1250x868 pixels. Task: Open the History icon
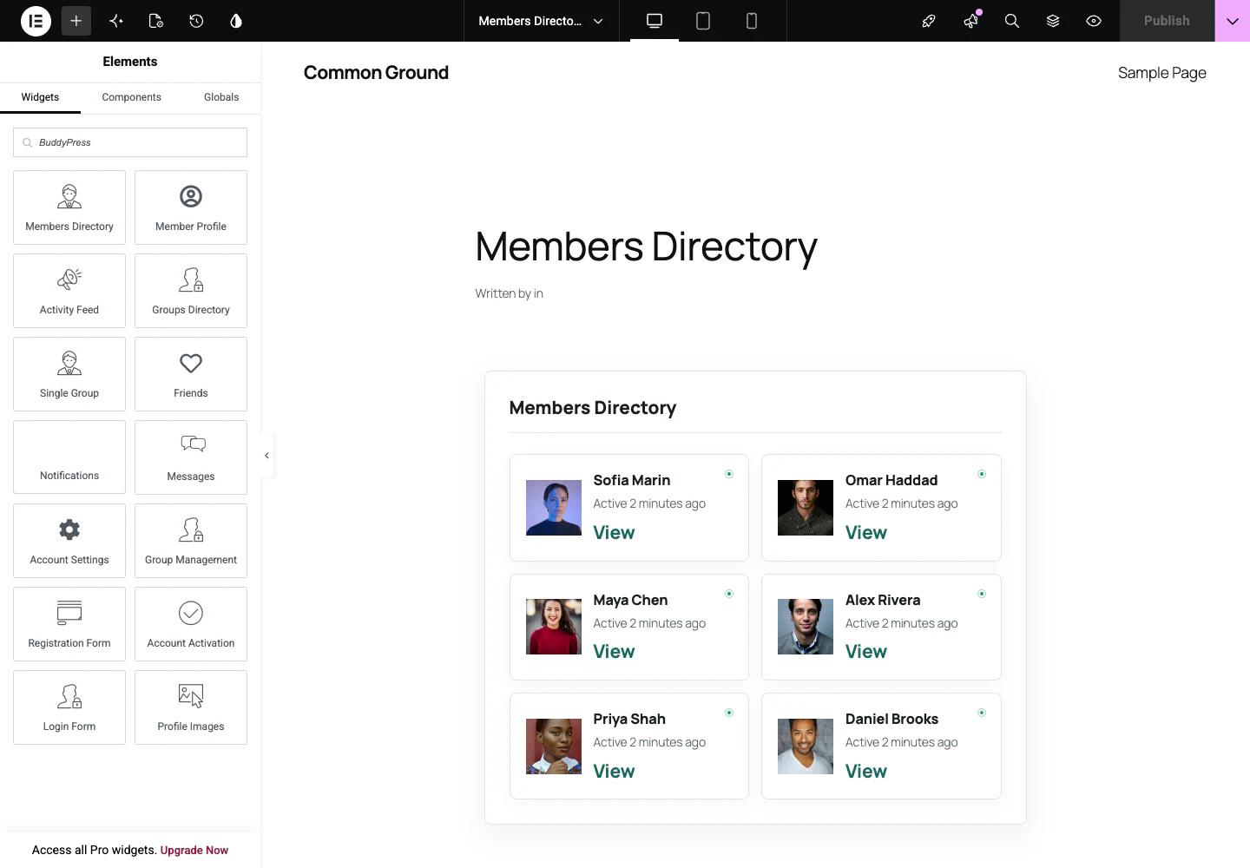click(x=196, y=21)
